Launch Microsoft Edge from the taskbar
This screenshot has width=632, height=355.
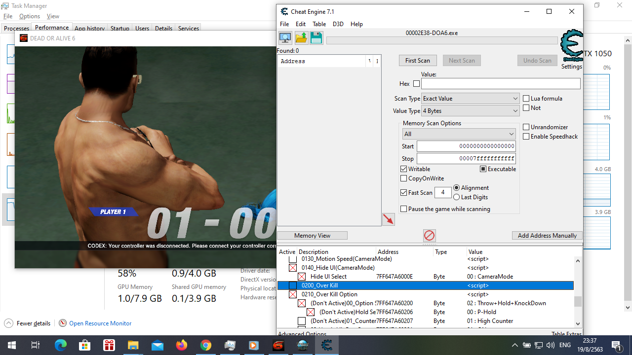[61, 345]
